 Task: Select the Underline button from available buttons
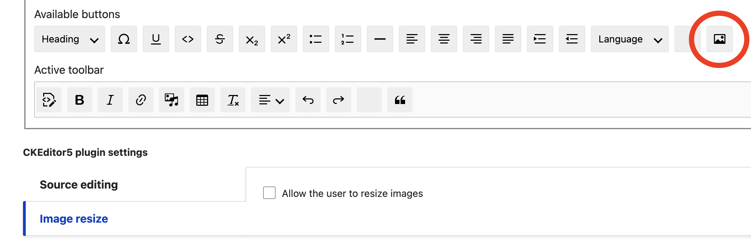point(156,39)
